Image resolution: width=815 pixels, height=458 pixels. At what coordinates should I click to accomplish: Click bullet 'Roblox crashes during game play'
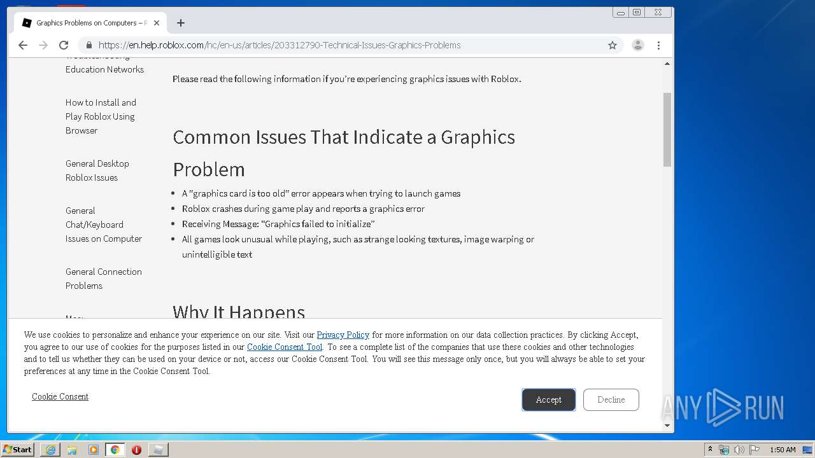(303, 209)
